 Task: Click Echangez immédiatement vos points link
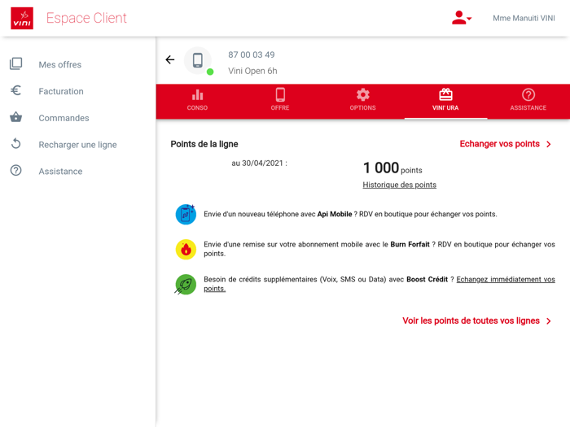pyautogui.click(x=506, y=280)
